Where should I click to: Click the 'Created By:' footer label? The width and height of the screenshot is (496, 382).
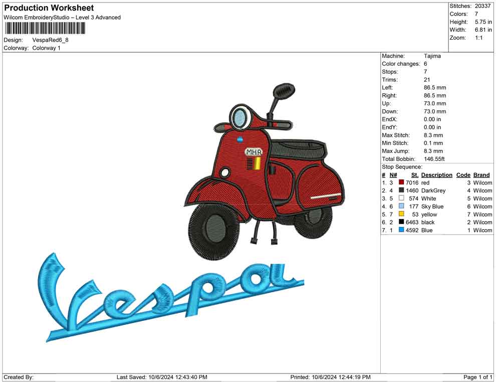click(19, 377)
